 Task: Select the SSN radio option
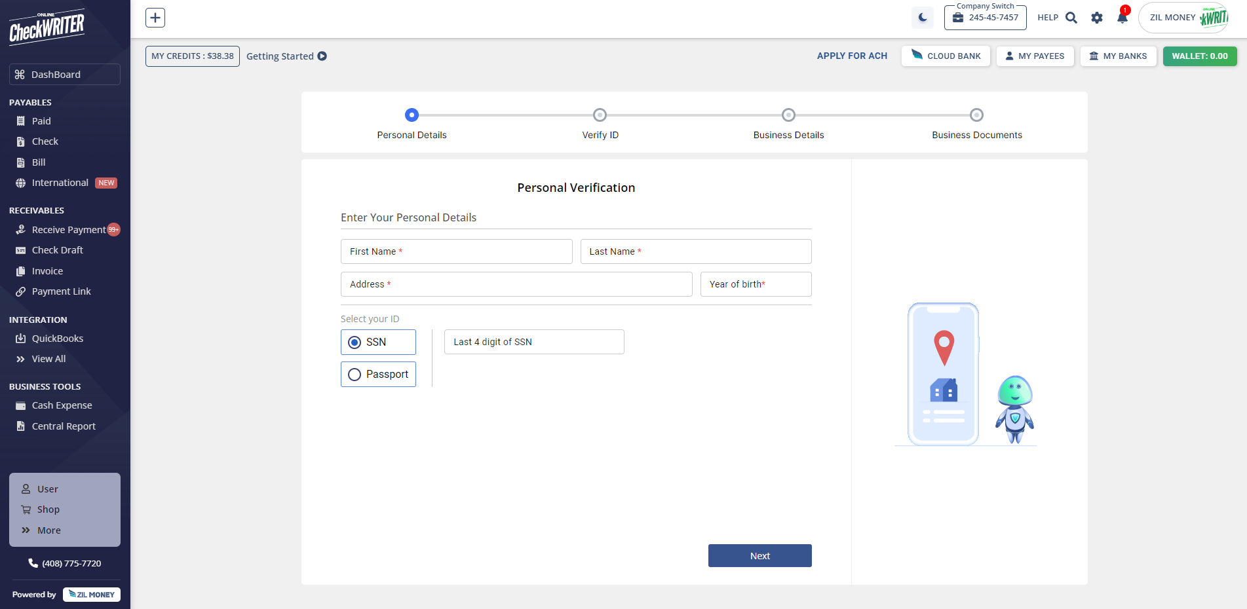coord(355,342)
